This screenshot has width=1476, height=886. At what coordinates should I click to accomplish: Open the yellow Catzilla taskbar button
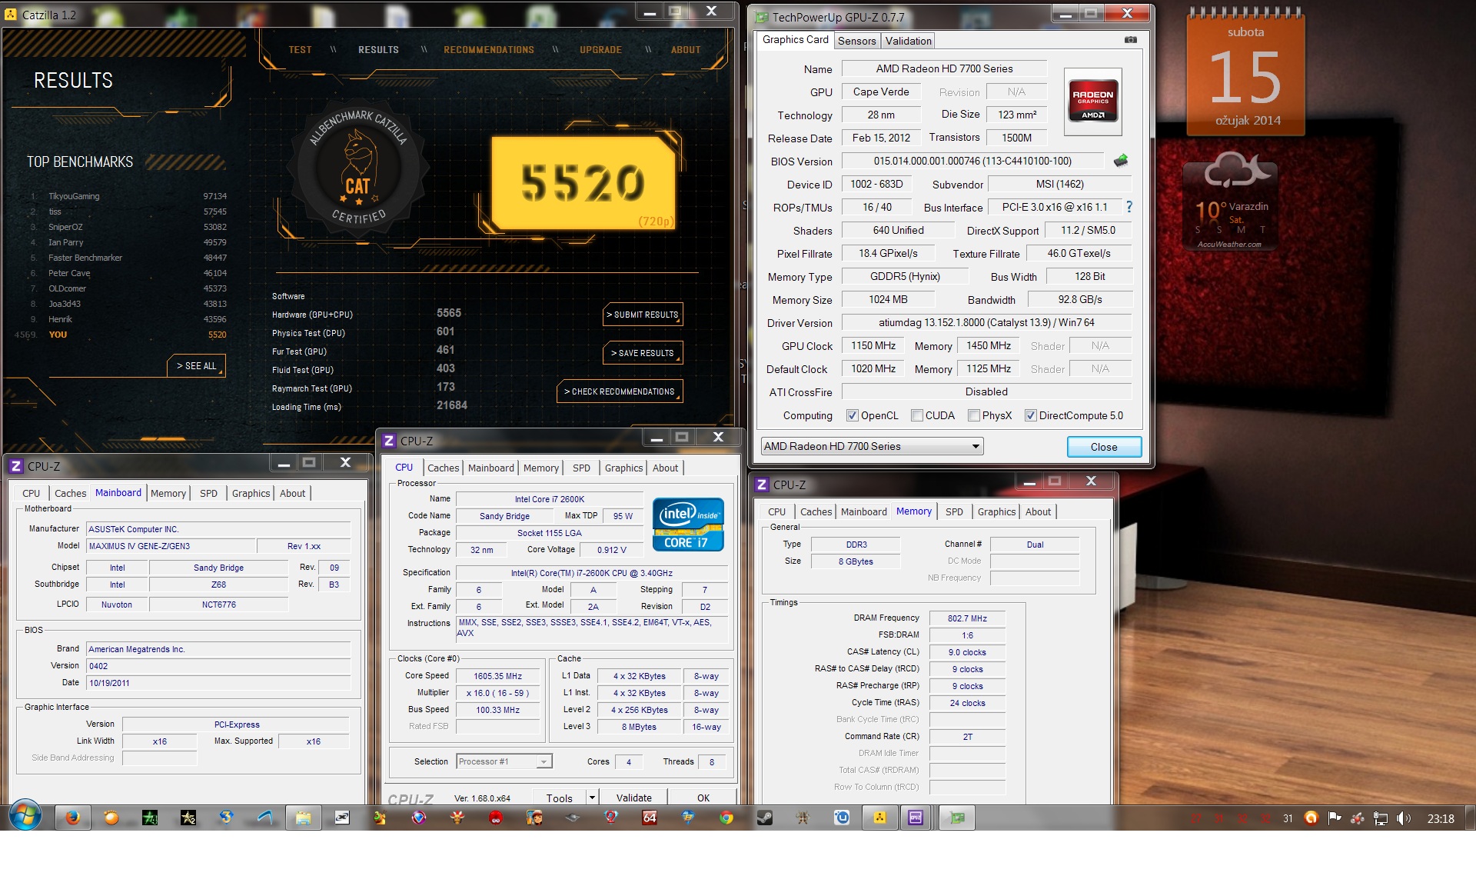click(x=879, y=818)
